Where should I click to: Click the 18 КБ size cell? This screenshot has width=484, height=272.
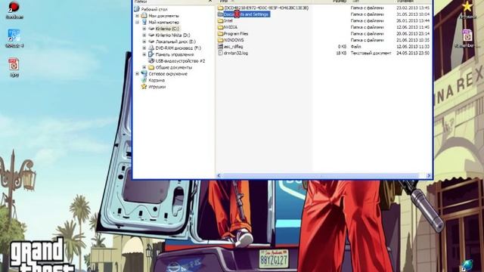coord(341,53)
